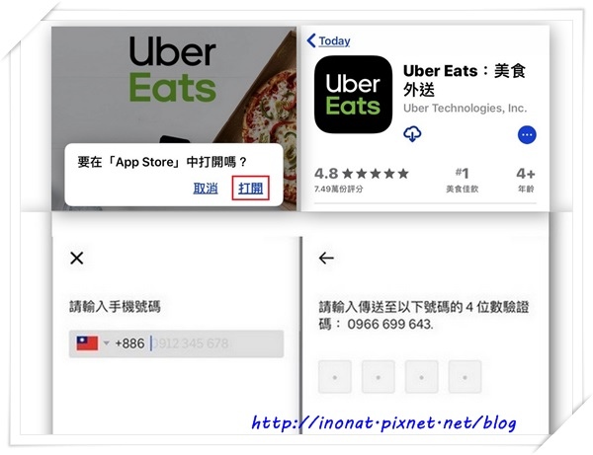Expand the country code dropdown arrow
The width and height of the screenshot is (593, 455).
tap(107, 343)
